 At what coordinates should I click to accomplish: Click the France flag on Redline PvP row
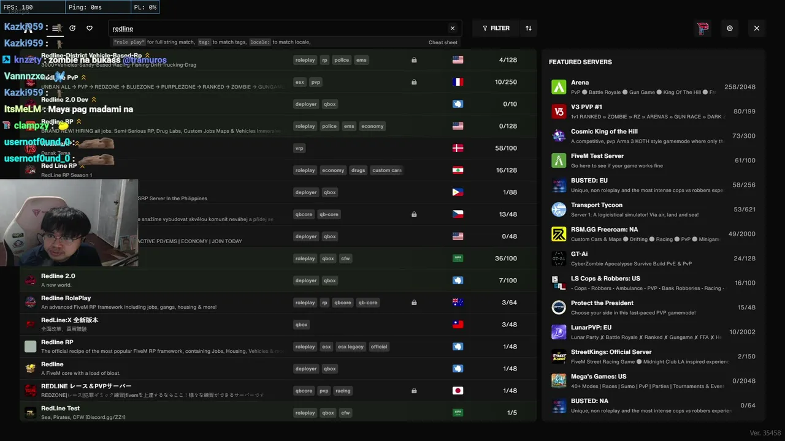point(458,82)
